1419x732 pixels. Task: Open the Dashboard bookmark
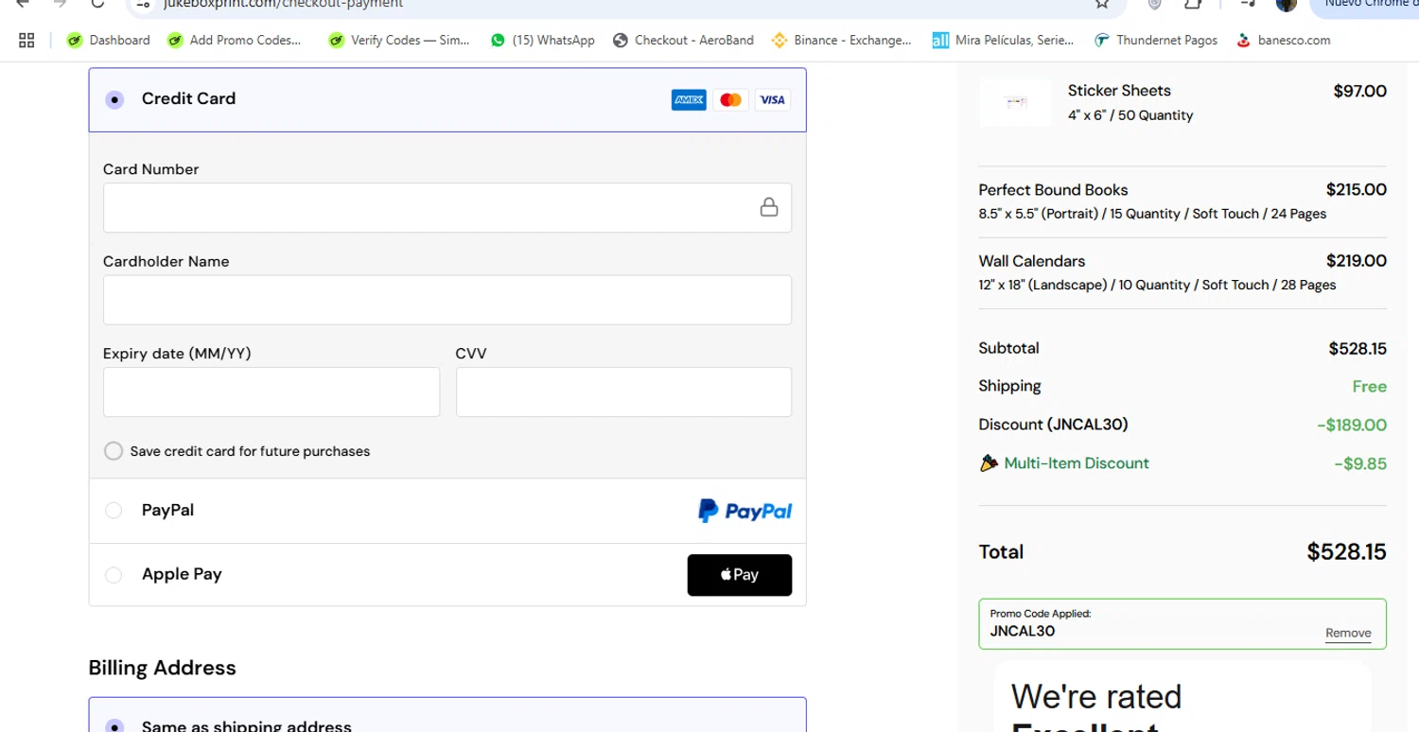coord(108,40)
